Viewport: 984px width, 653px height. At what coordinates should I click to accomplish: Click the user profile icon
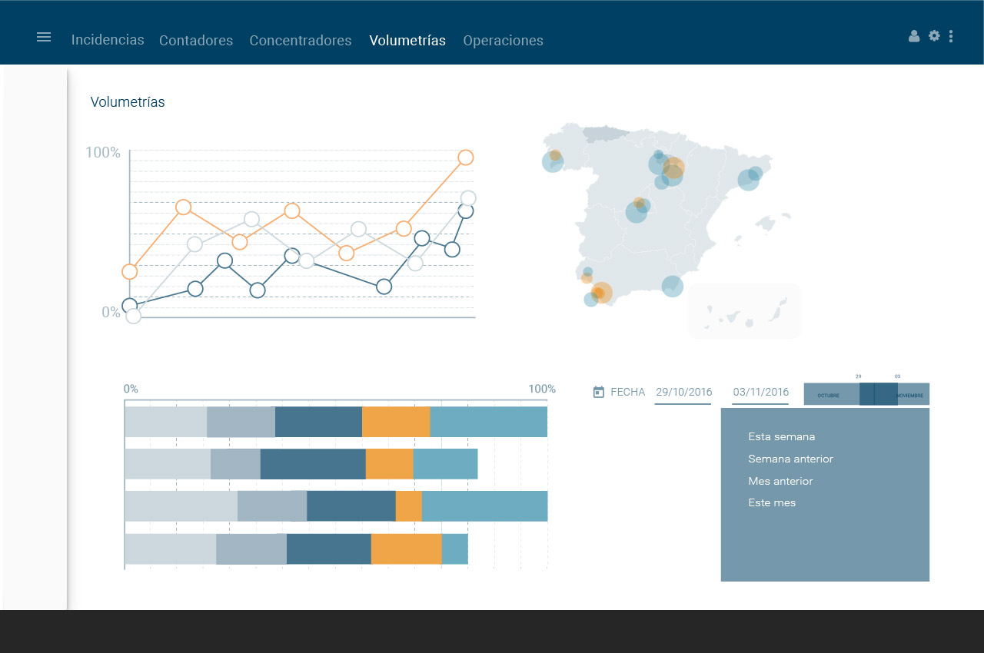914,36
